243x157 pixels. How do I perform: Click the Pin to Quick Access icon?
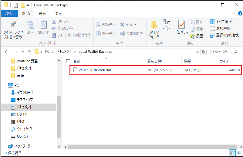pos(13,25)
